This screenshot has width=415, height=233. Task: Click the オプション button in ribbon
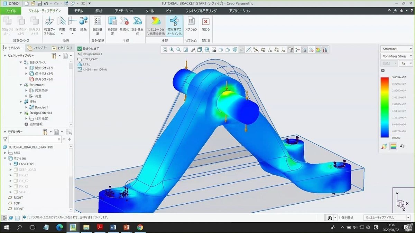point(191,23)
